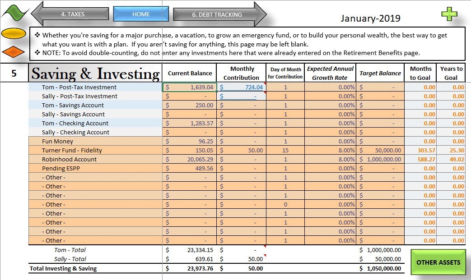Select total target balance 1,050,000.00
This screenshot has width=471, height=280.
point(380,269)
